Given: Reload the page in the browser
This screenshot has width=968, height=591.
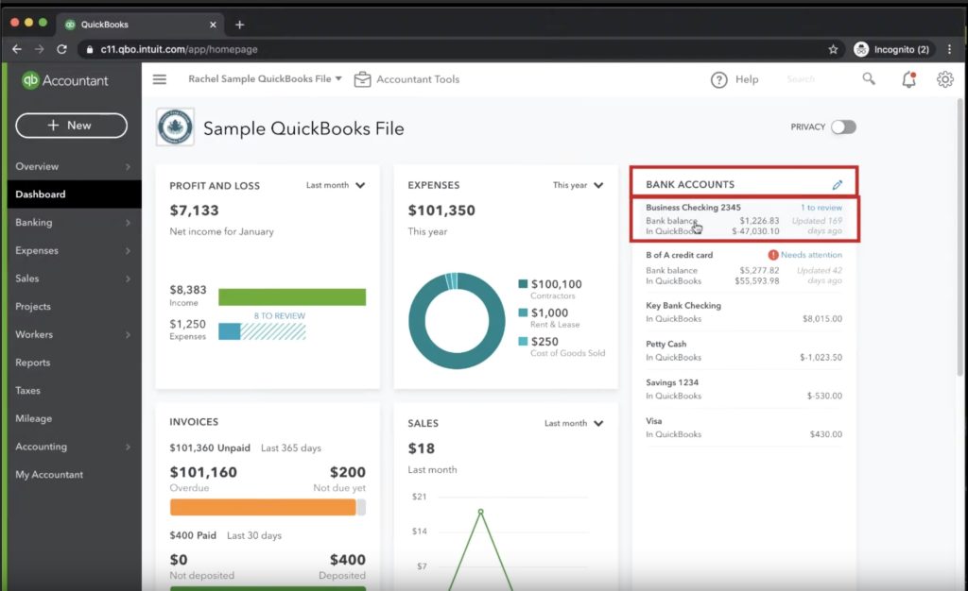Looking at the screenshot, I should (x=61, y=49).
